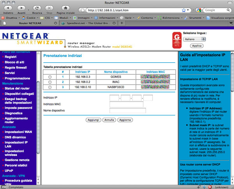
Task: Click the Ridimensiona toolbar icon
Action: point(160,18)
